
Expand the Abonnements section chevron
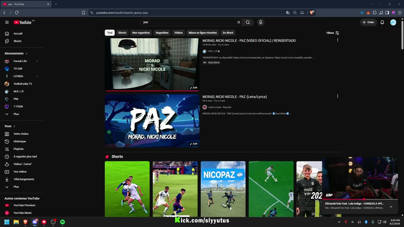(x=27, y=54)
